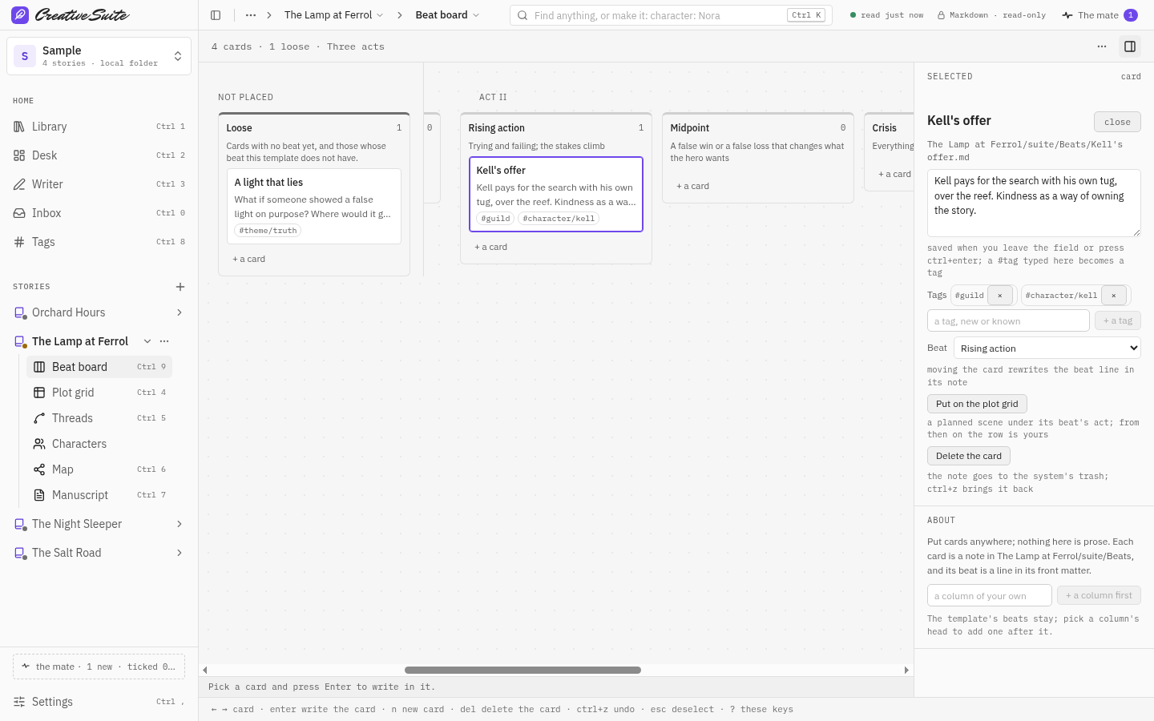Add a card to the Loose column
The height and width of the screenshot is (721, 1154).
tap(249, 259)
